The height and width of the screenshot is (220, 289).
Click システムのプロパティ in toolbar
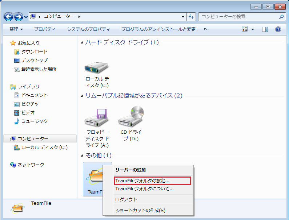click(88, 29)
